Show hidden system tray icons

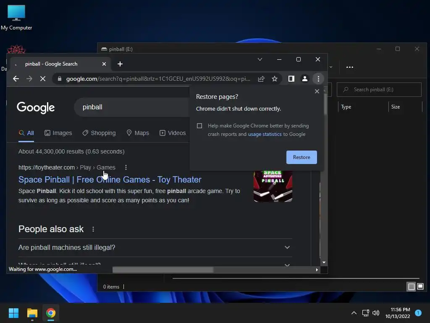click(x=354, y=313)
